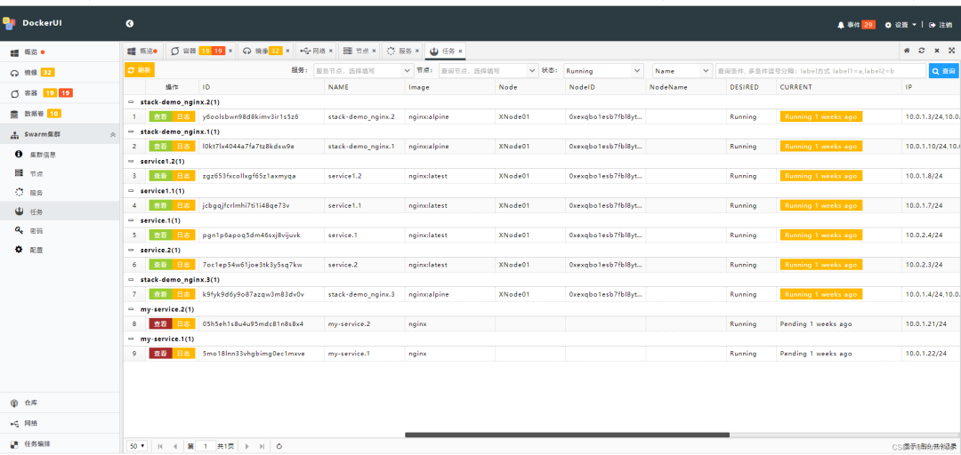Open the 事件 notifications bell
961x455 pixels.
[841, 25]
